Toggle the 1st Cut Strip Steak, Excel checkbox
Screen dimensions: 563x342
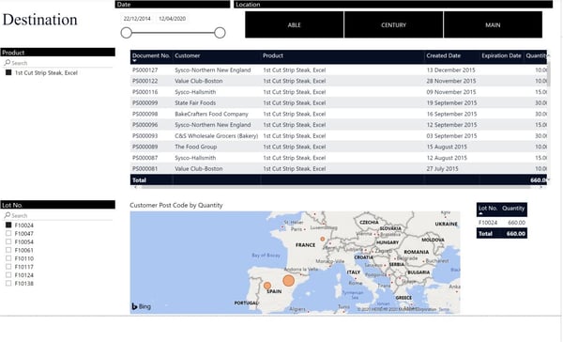tap(8, 72)
